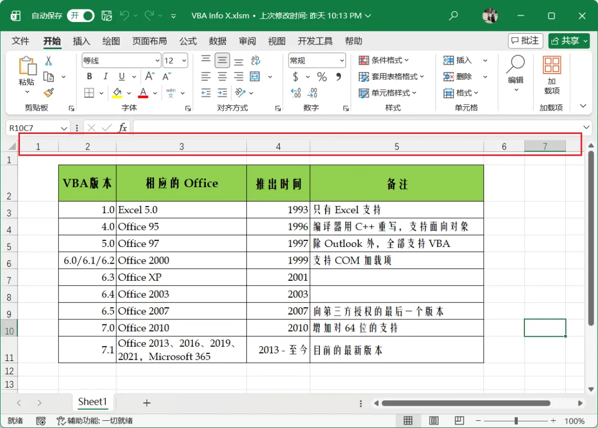Toggle center horizontal alignment
The image size is (598, 428).
223,76
